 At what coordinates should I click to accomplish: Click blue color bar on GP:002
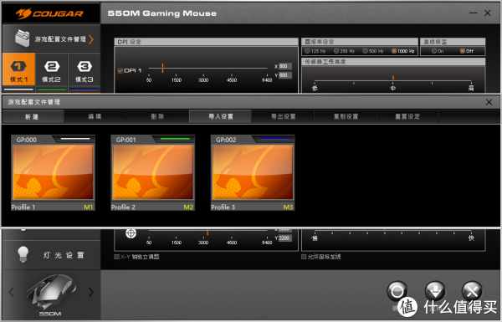click(275, 139)
